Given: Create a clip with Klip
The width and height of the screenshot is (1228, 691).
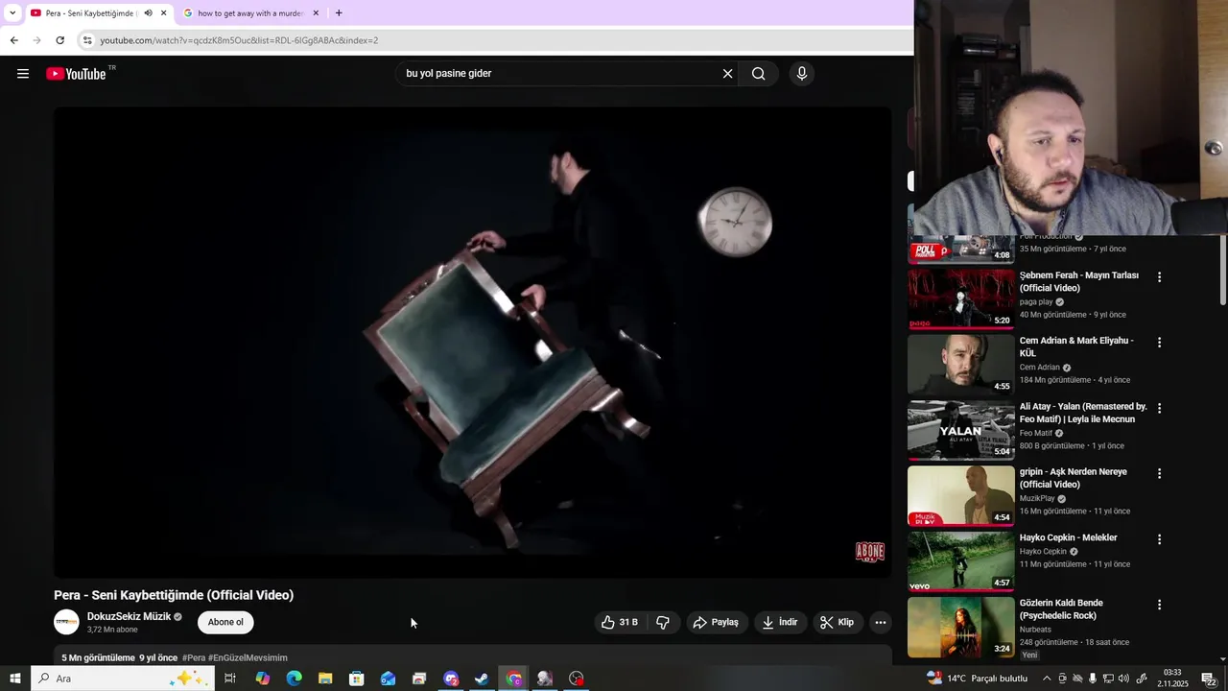Looking at the screenshot, I should (838, 623).
